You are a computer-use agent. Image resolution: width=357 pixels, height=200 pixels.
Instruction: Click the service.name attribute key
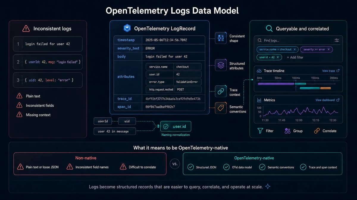click(159, 67)
